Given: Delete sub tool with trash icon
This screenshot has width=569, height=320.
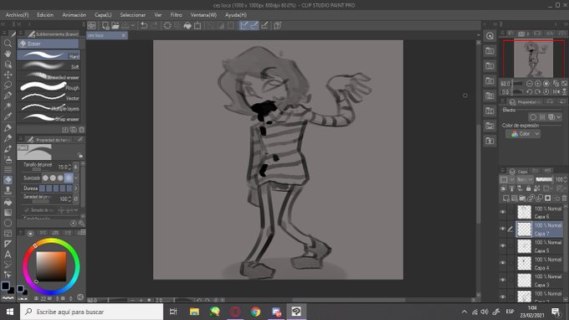Looking at the screenshot, I should coord(82,130).
